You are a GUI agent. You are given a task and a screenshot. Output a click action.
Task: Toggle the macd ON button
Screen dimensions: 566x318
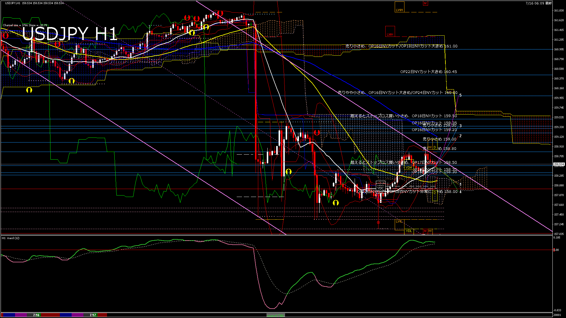pyautogui.click(x=276, y=315)
